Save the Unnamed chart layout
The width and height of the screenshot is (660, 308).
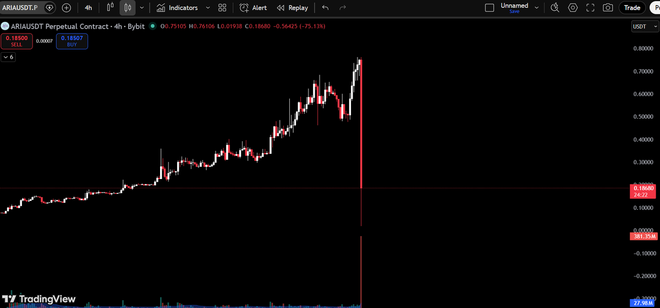pyautogui.click(x=514, y=12)
